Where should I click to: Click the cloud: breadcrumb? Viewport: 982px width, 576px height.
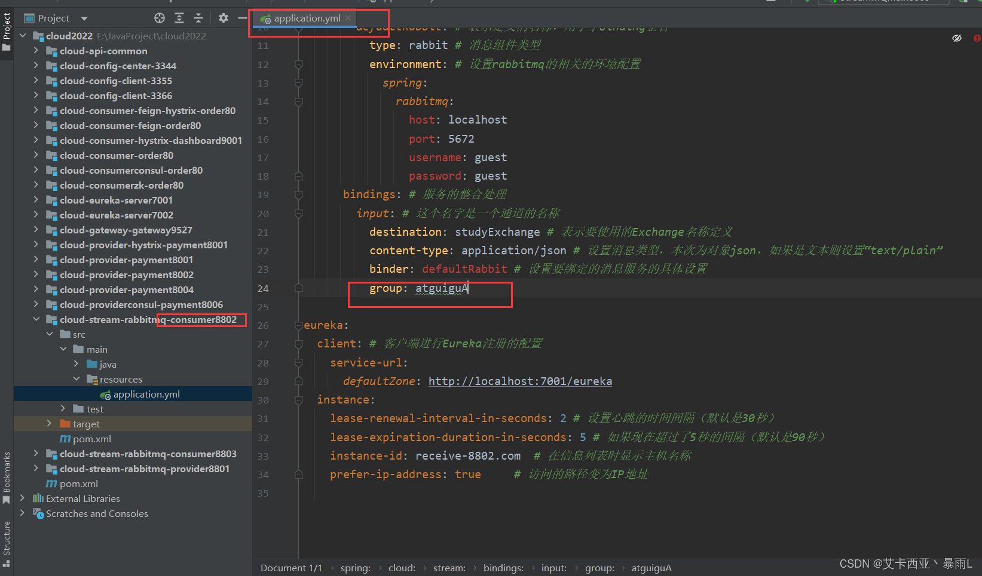pyautogui.click(x=402, y=568)
